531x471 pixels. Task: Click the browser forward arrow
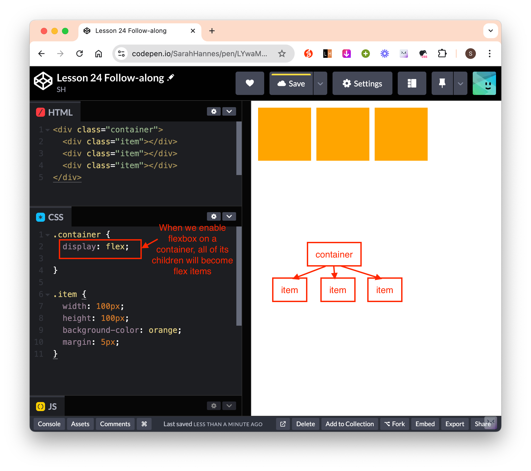point(60,54)
